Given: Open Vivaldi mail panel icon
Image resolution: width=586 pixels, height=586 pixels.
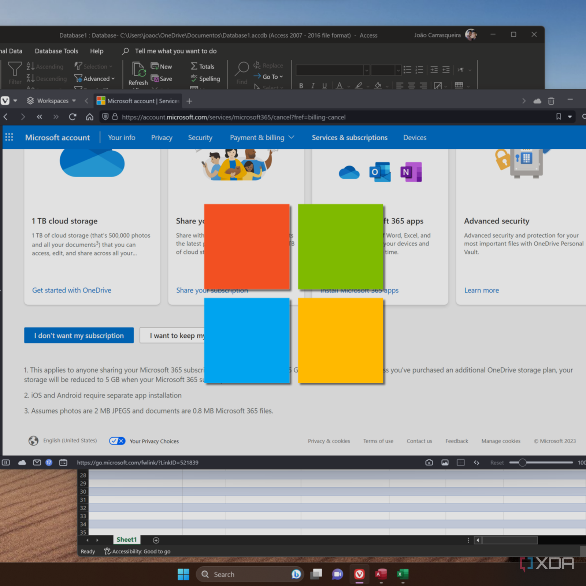Looking at the screenshot, I should click(37, 463).
